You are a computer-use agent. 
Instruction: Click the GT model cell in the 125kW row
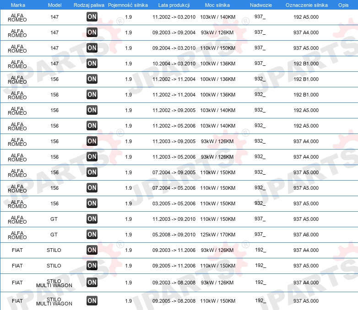click(x=54, y=235)
